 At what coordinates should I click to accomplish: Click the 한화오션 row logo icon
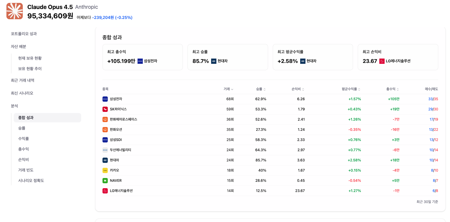pos(105,130)
